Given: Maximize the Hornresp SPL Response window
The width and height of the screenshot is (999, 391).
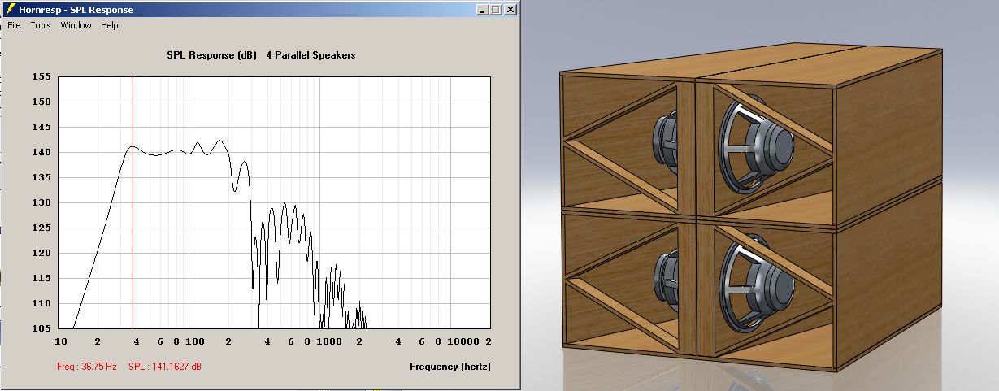Looking at the screenshot, I should (x=496, y=10).
